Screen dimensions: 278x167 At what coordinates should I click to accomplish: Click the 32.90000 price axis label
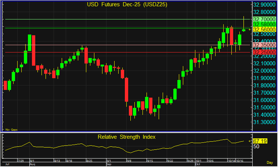pos(265,4)
